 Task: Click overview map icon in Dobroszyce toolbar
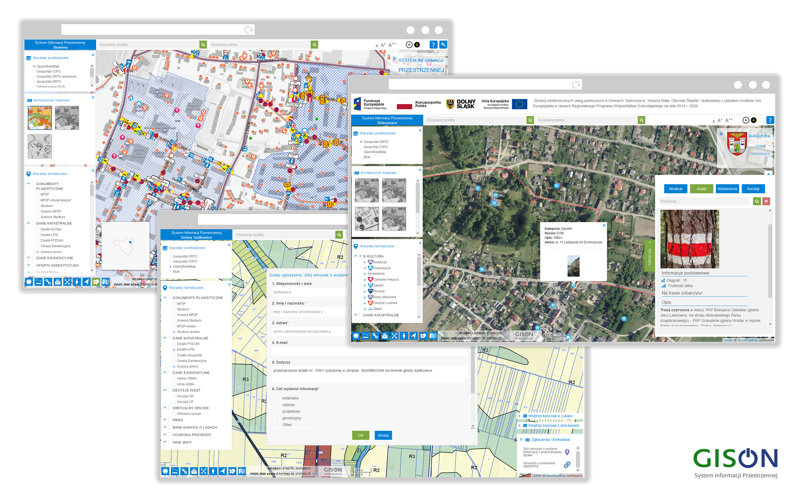tap(423, 336)
